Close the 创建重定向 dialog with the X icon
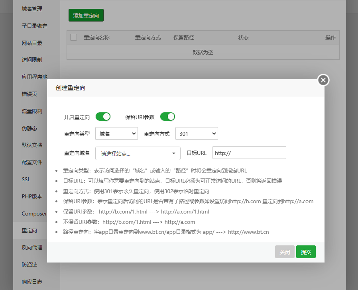 [x=323, y=80]
